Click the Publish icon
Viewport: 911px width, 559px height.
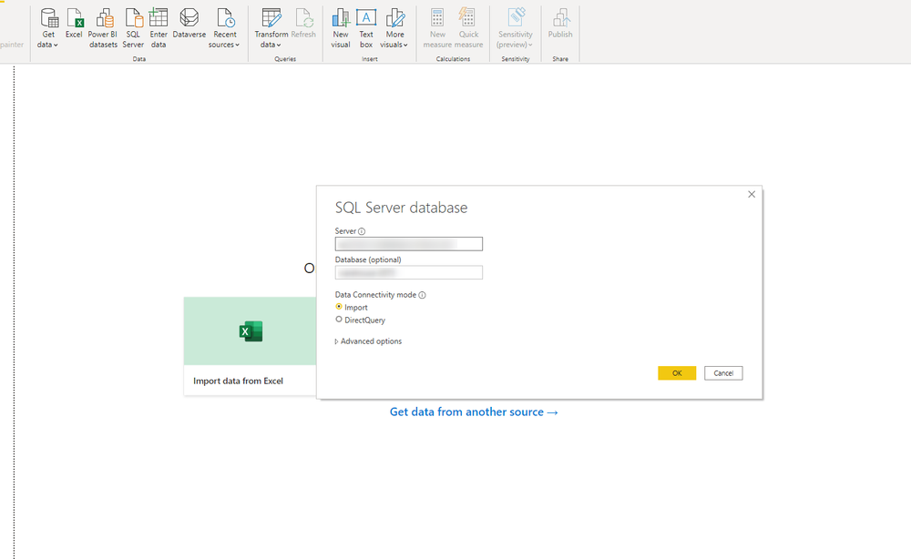[x=559, y=27]
